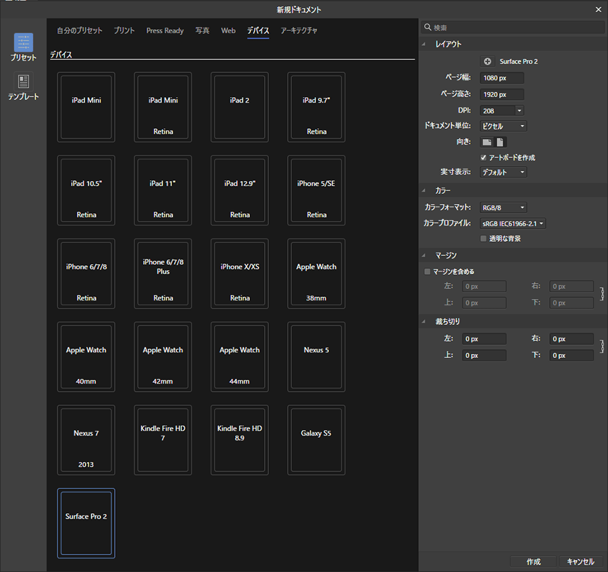The width and height of the screenshot is (608, 572).
Task: Select landscape orientation icon
Action: click(486, 142)
